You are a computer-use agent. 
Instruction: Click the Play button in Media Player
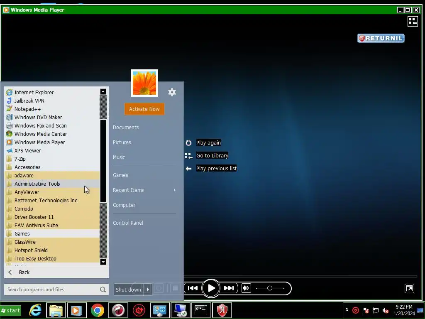211,288
